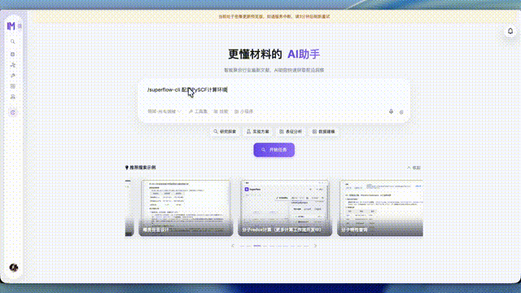Screen dimensions: 521x293
Task: Open 工具集 toolset option in input box
Action: point(198,112)
